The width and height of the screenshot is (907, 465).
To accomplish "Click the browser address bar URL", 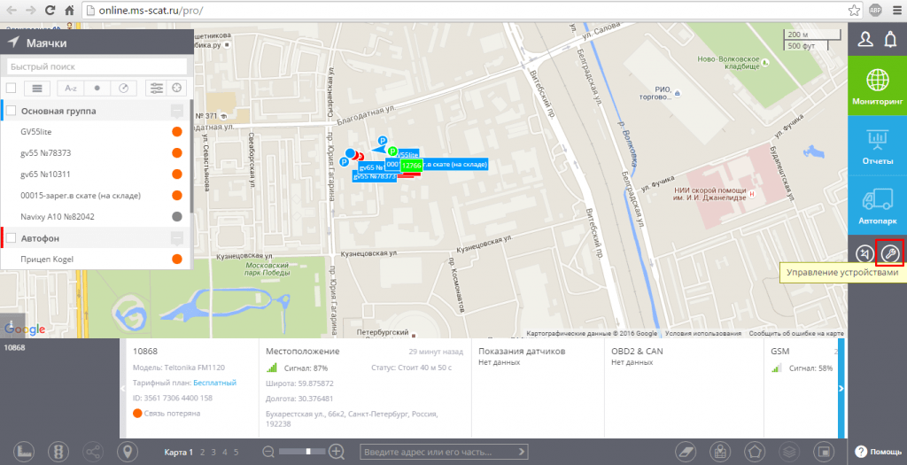I will coord(151,11).
